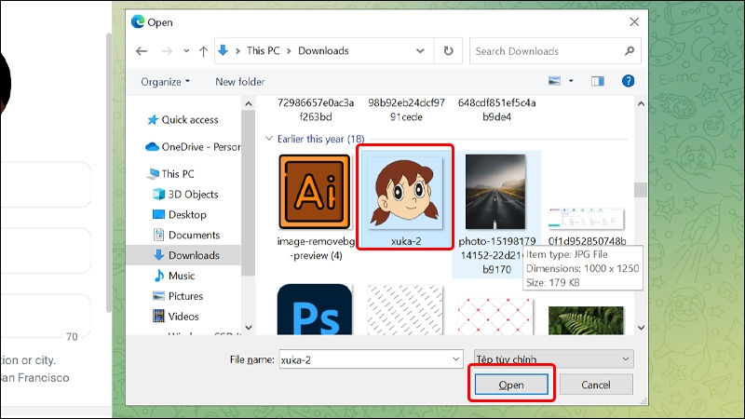
Task: Select the 0f1d952850748b screenshot thumbnail
Action: [587, 219]
